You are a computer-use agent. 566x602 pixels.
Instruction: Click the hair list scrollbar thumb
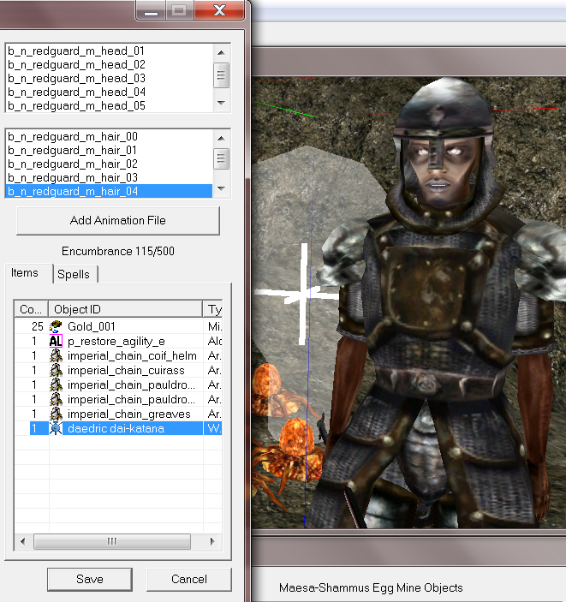click(x=221, y=158)
